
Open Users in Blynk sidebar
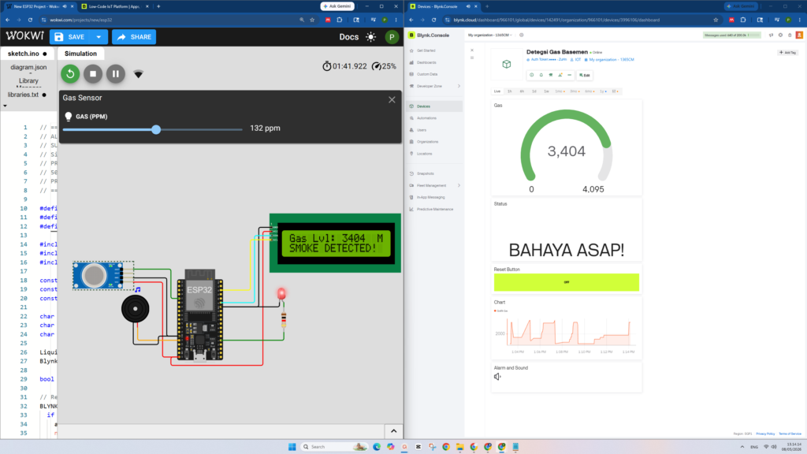[422, 130]
